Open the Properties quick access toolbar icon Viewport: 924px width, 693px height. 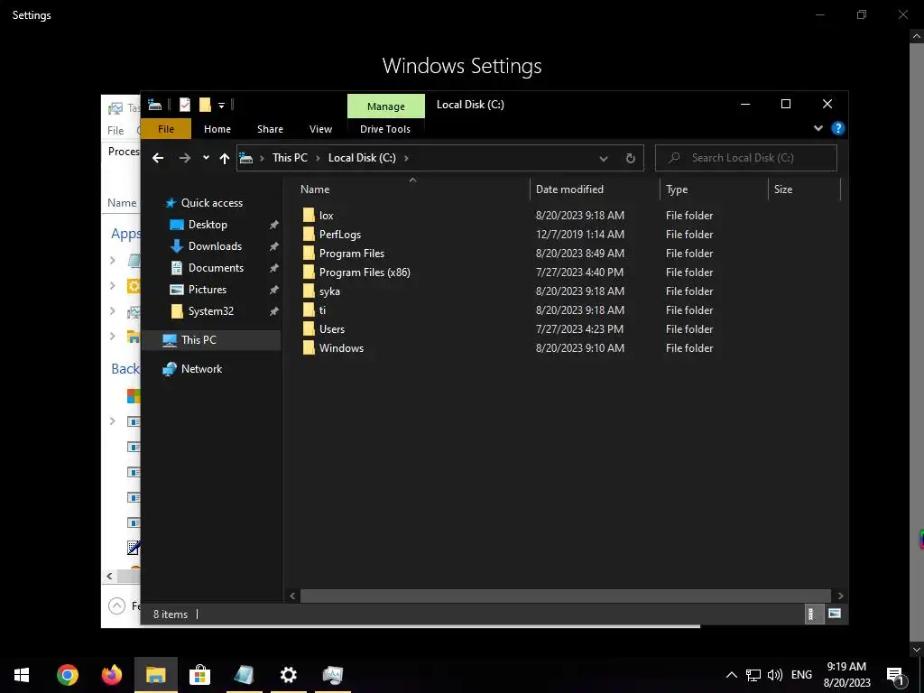[x=185, y=105]
